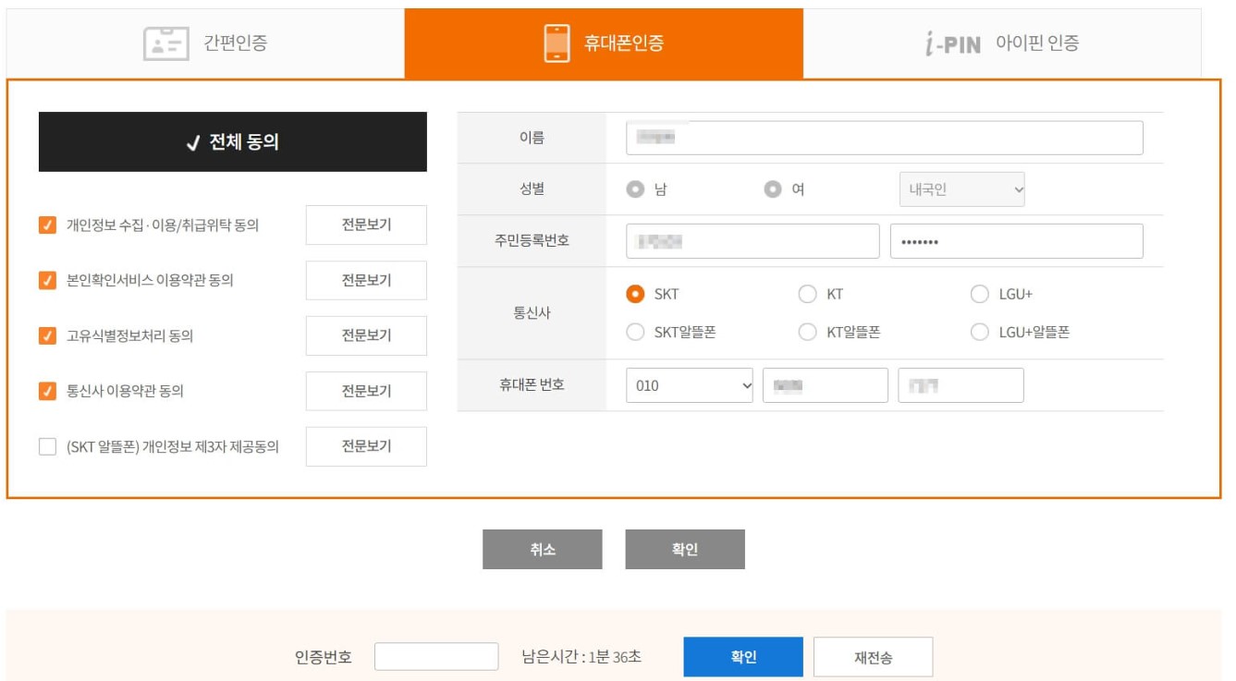Select KT carrier radio button
The width and height of the screenshot is (1236, 681).
coord(807,294)
